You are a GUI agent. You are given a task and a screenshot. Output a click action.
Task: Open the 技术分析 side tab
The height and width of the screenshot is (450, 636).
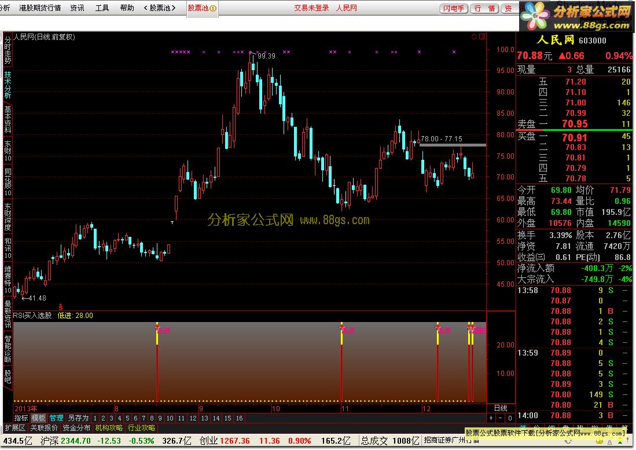coord(8,85)
